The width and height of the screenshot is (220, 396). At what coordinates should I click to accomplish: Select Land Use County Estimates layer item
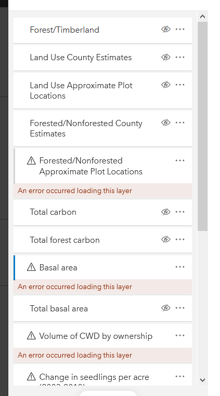pyautogui.click(x=102, y=58)
